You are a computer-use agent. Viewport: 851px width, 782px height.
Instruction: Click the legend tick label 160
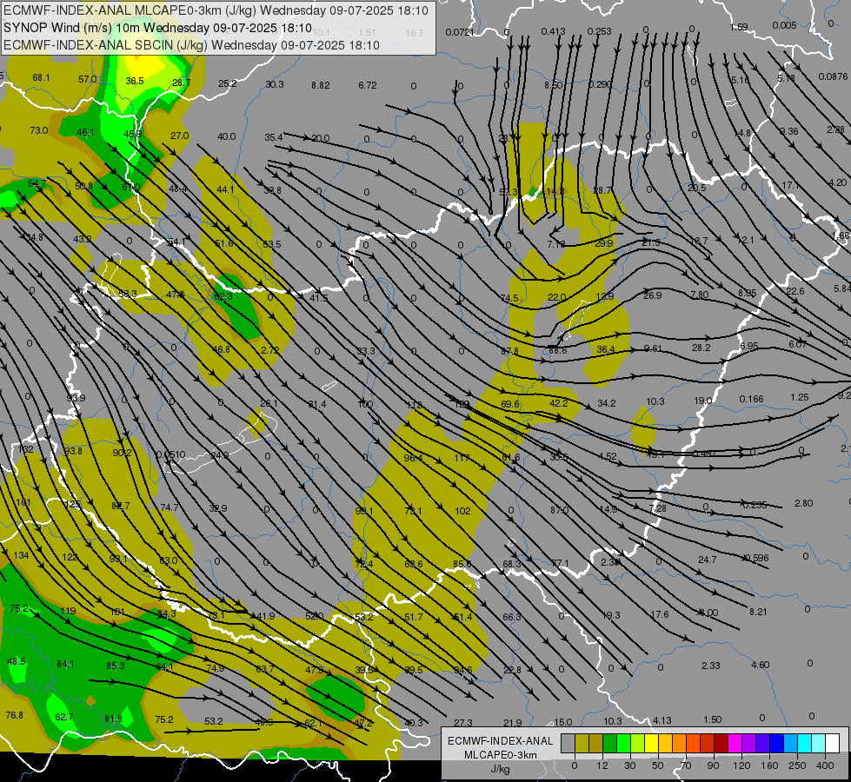(x=769, y=765)
